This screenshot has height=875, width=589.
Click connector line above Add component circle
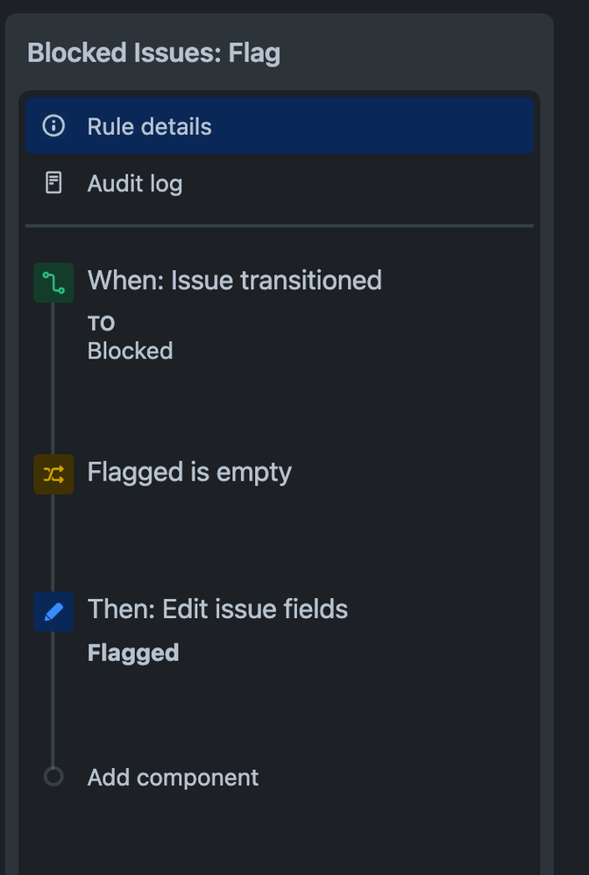(x=53, y=699)
